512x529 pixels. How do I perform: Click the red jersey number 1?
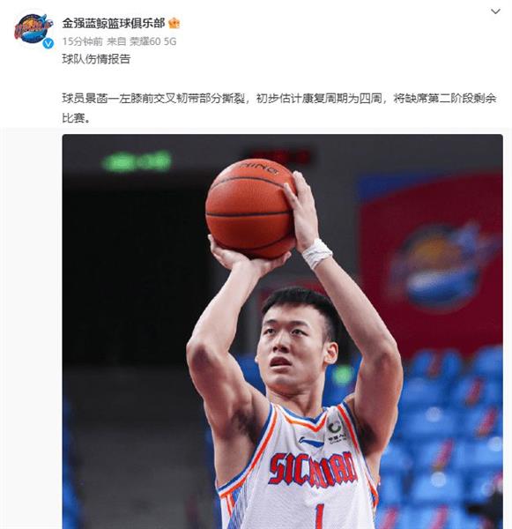tap(318, 516)
